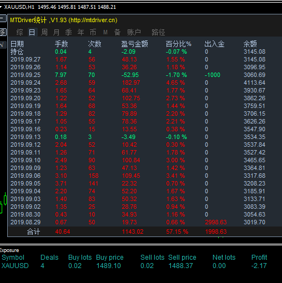The height and width of the screenshot is (283, 282).
Task: Click the 盈亏金额 column header
Action: click(x=134, y=44)
